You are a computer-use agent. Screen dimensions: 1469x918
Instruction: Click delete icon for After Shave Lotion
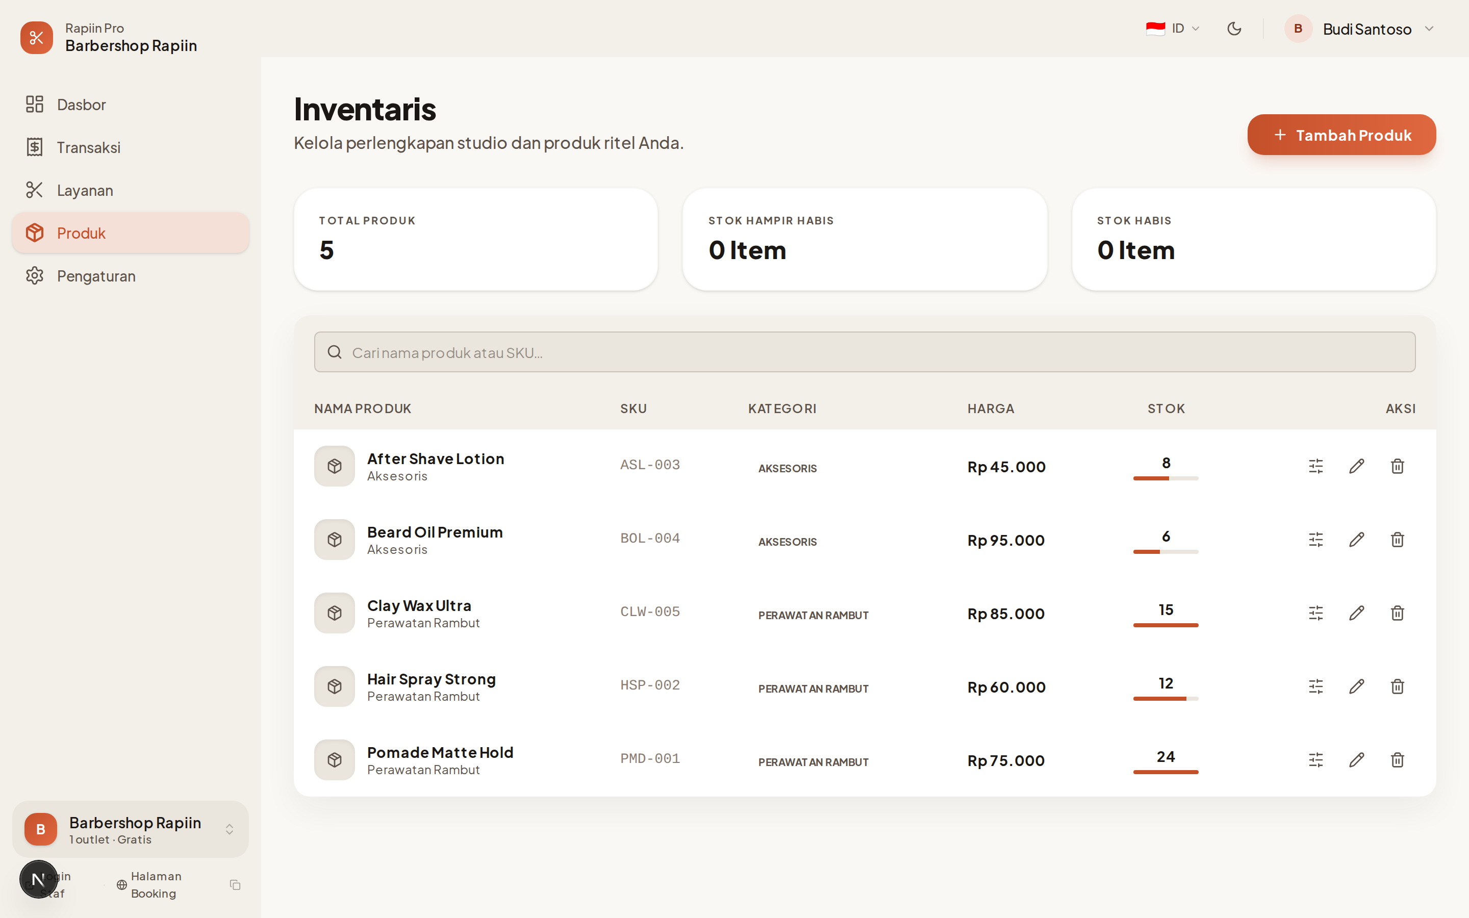(x=1397, y=466)
